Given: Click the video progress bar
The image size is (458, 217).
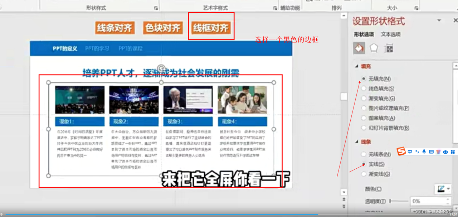Looking at the screenshot, I should coord(229,215).
